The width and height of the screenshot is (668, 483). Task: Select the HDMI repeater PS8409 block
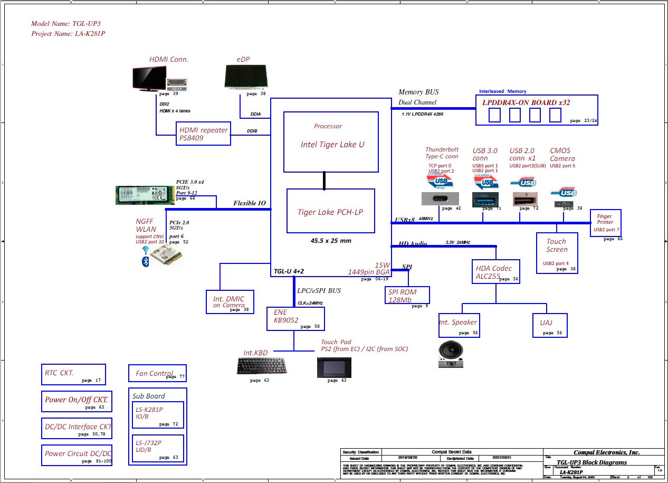click(203, 134)
